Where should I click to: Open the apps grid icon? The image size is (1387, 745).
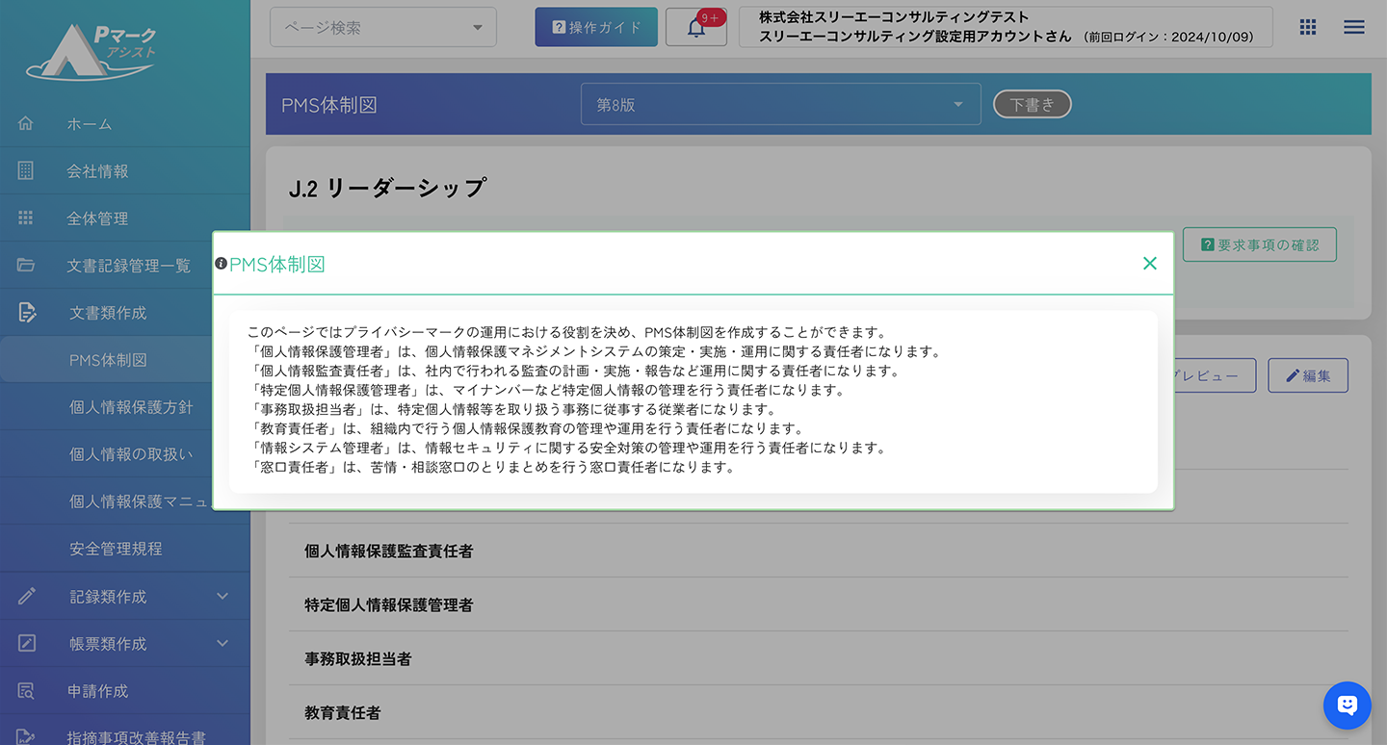pos(1307,27)
